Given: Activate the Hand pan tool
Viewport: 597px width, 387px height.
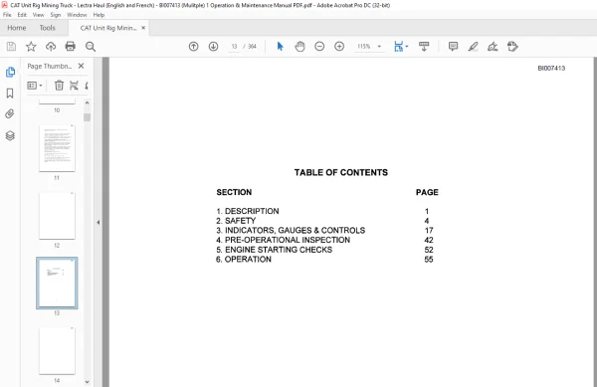Looking at the screenshot, I should 300,47.
